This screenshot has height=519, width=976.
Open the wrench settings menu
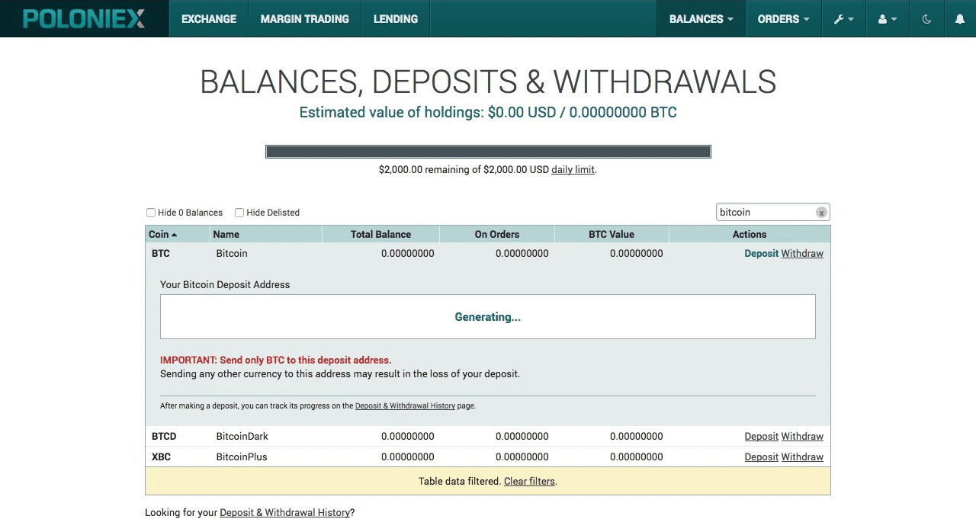point(843,19)
